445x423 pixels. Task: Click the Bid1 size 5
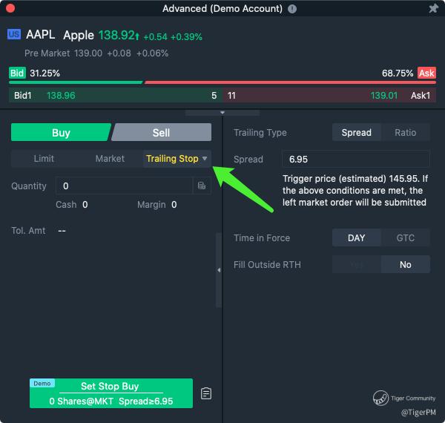point(214,96)
